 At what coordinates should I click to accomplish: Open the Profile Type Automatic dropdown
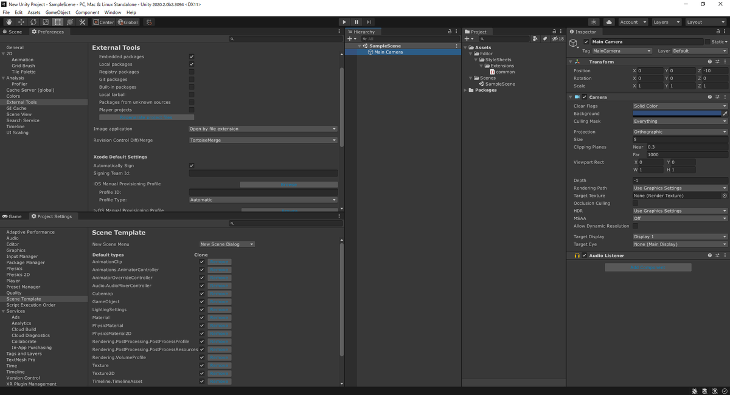[263, 199]
